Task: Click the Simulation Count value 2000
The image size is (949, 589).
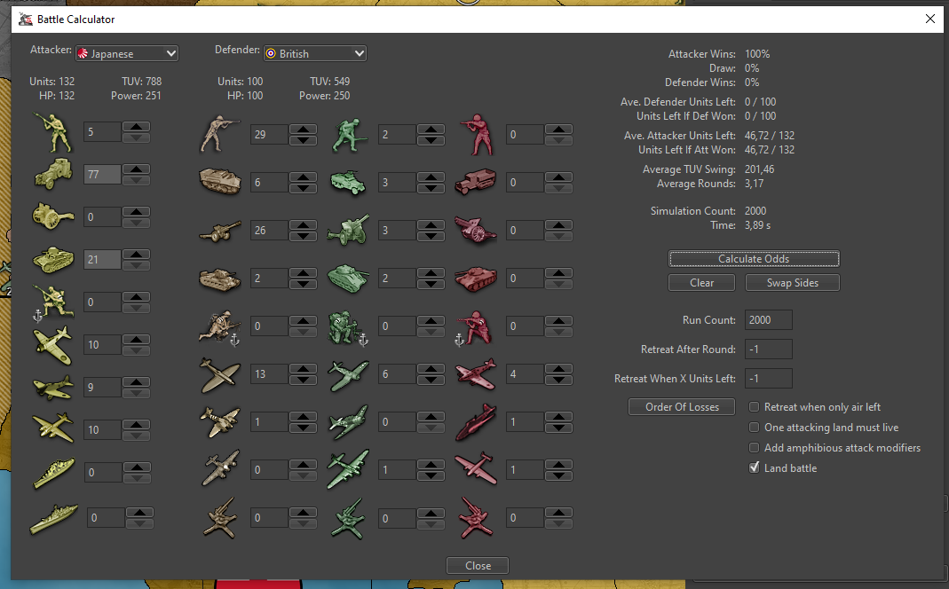Action: tap(755, 210)
